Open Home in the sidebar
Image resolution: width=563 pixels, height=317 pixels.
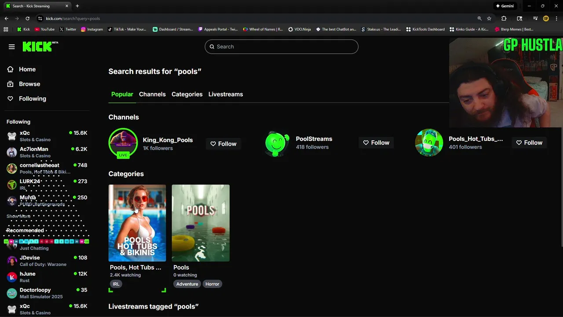point(27,69)
